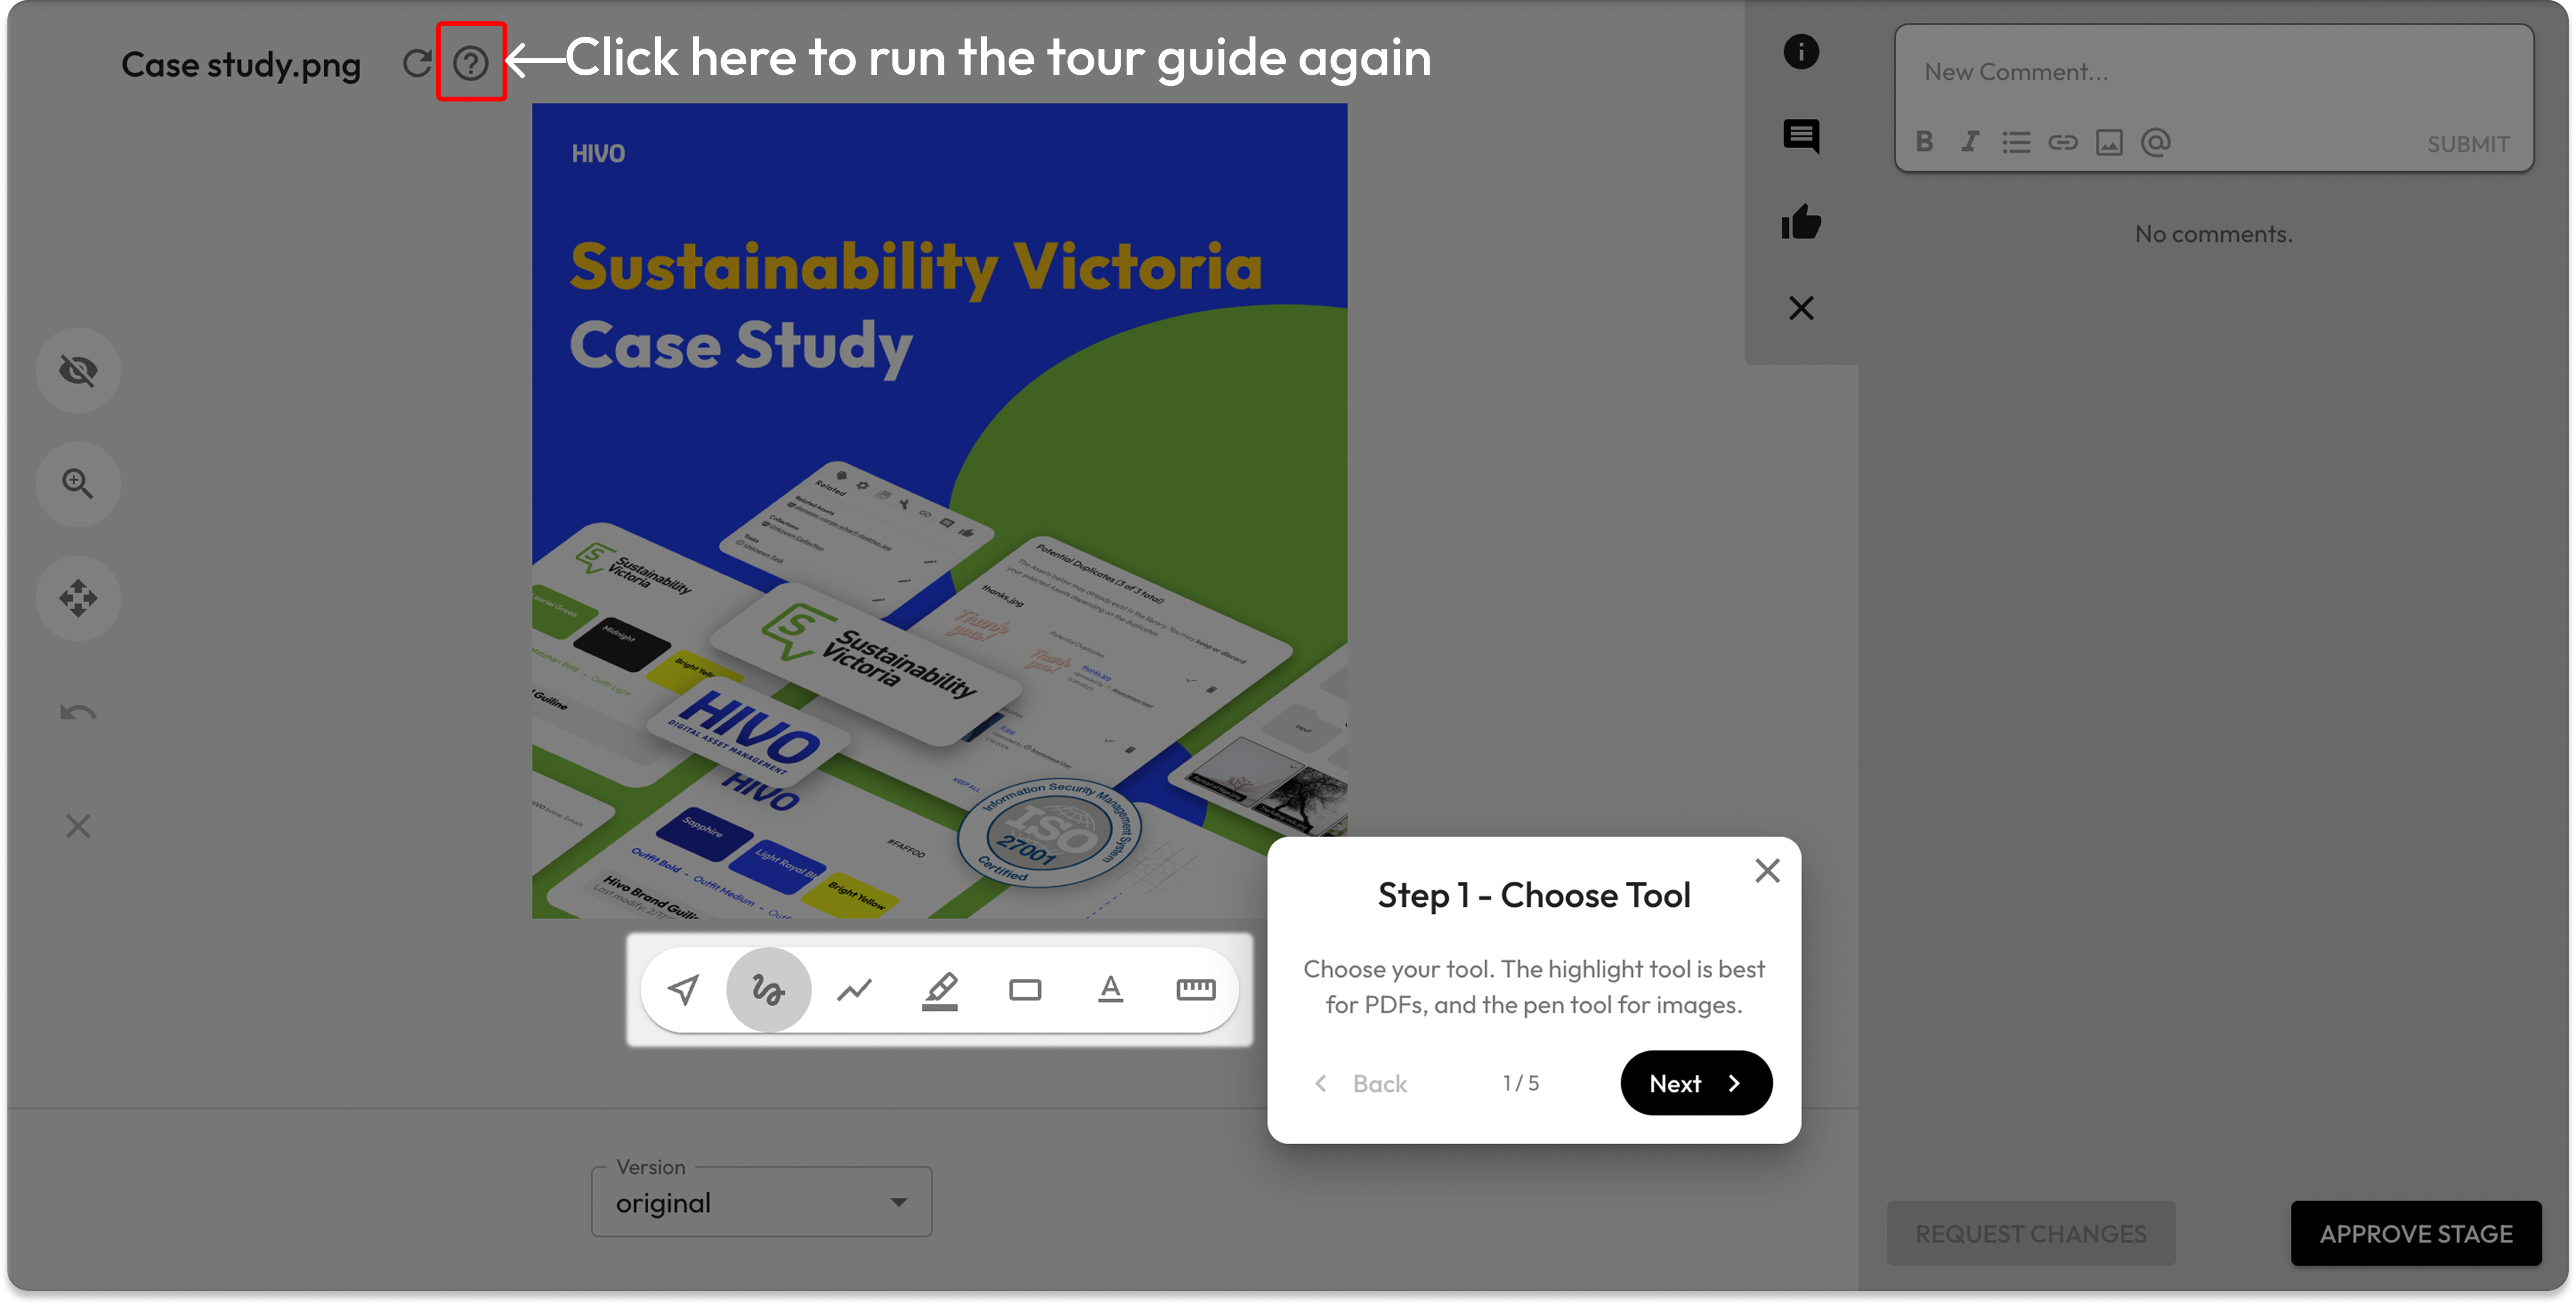The width and height of the screenshot is (2576, 1305).
Task: Toggle italic formatting in comment box
Action: [1970, 142]
